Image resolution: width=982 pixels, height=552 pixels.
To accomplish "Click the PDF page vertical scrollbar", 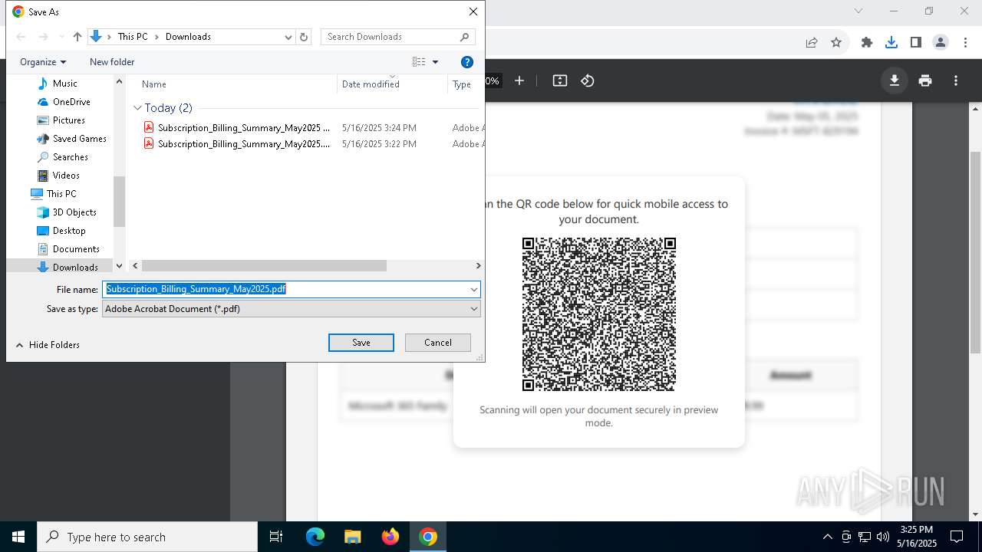I will [976, 251].
